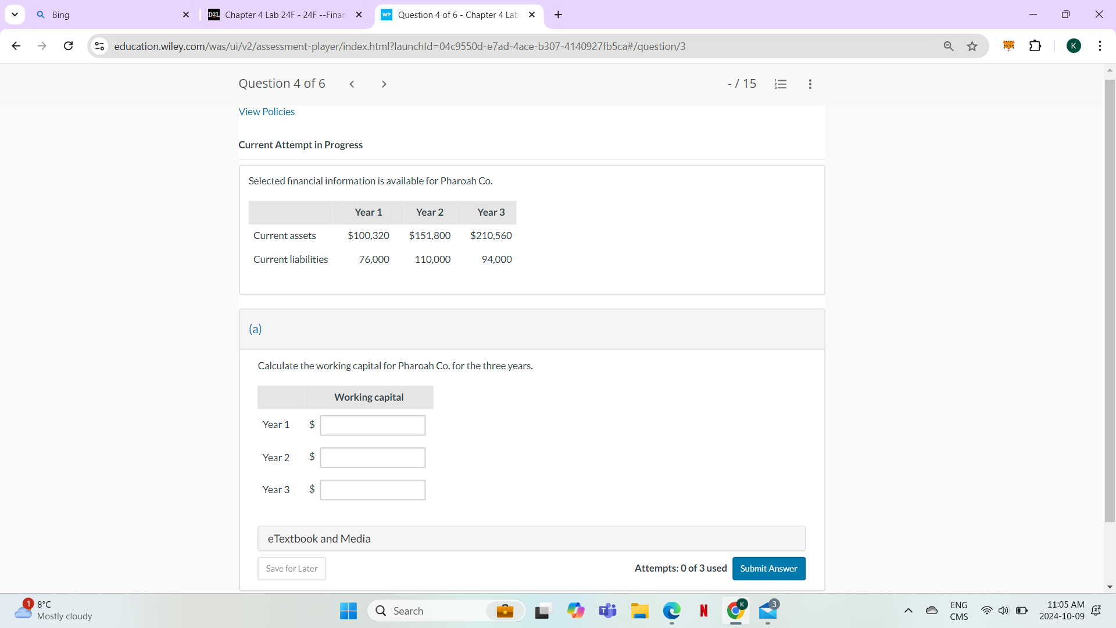Viewport: 1116px width, 628px height.
Task: Reload the assessment page
Action: point(68,46)
